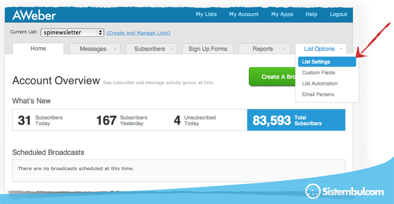Click the 167 Subscribers Yesterday stat
This screenshot has height=204, width=394.
(x=122, y=120)
